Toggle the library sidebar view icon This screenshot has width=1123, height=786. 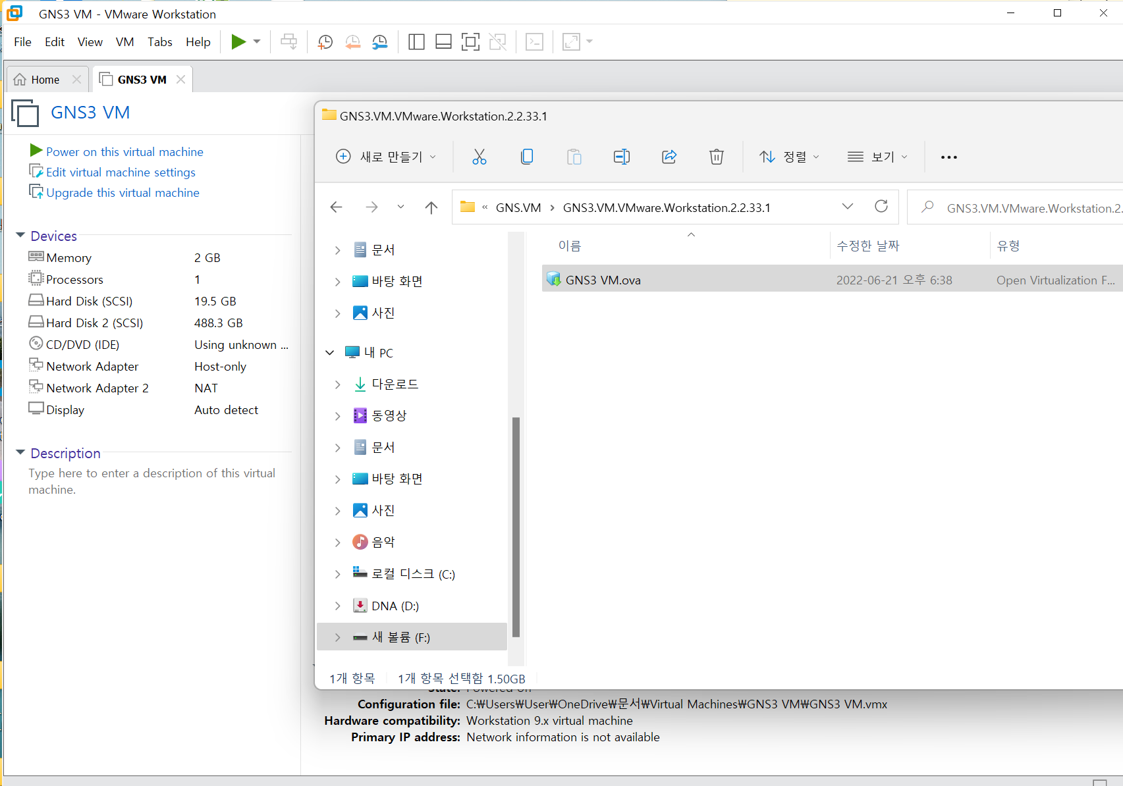click(x=416, y=42)
